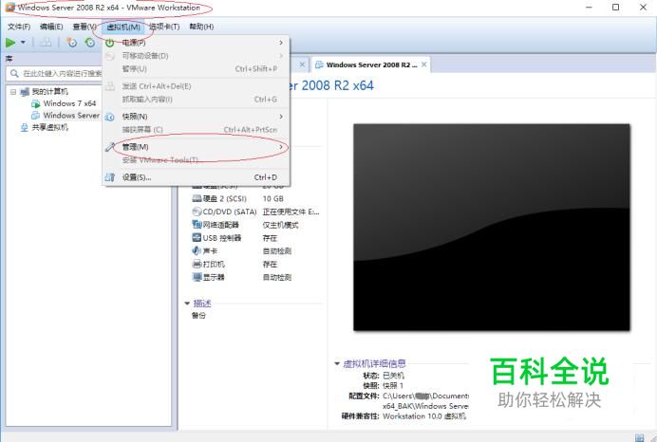657x442 pixels.
Task: Click the sound card speaker icon
Action: click(197, 250)
